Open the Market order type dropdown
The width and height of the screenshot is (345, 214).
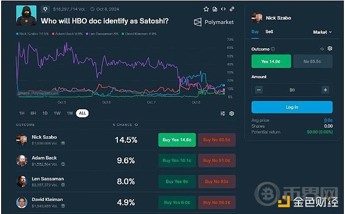click(322, 32)
